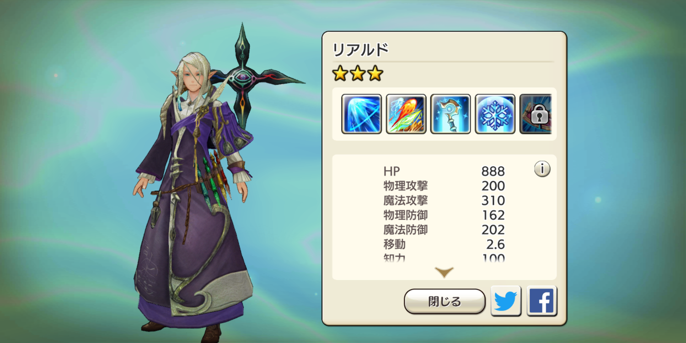Tap the 魔法防御 stat value 202

pyautogui.click(x=493, y=230)
